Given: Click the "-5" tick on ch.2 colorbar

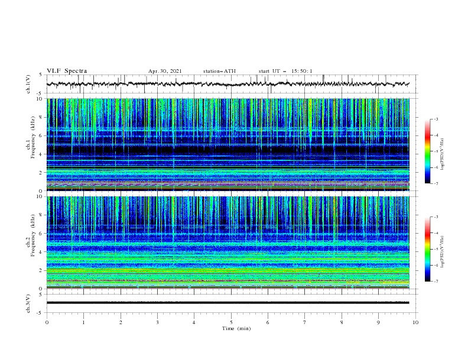Looking at the screenshot, I should click(x=436, y=249).
